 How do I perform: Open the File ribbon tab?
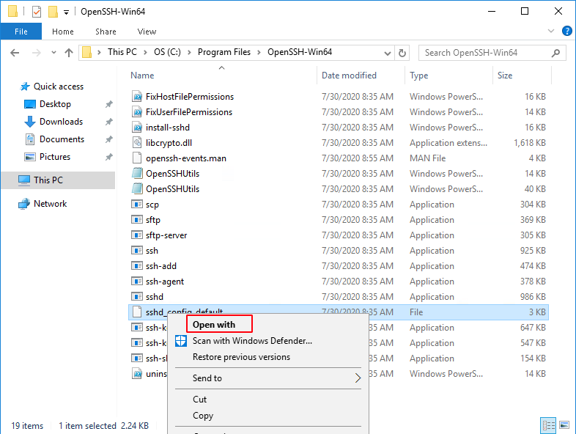point(21,32)
